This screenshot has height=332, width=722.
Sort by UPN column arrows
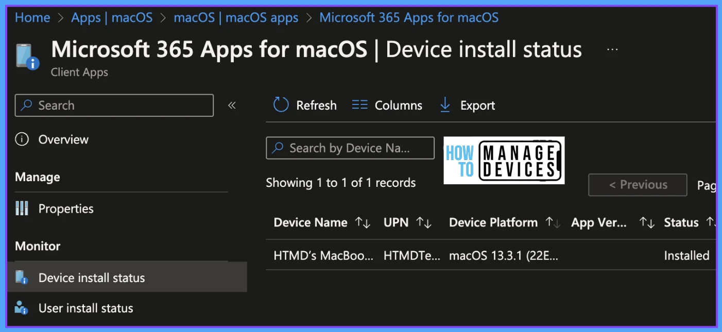[x=424, y=222]
